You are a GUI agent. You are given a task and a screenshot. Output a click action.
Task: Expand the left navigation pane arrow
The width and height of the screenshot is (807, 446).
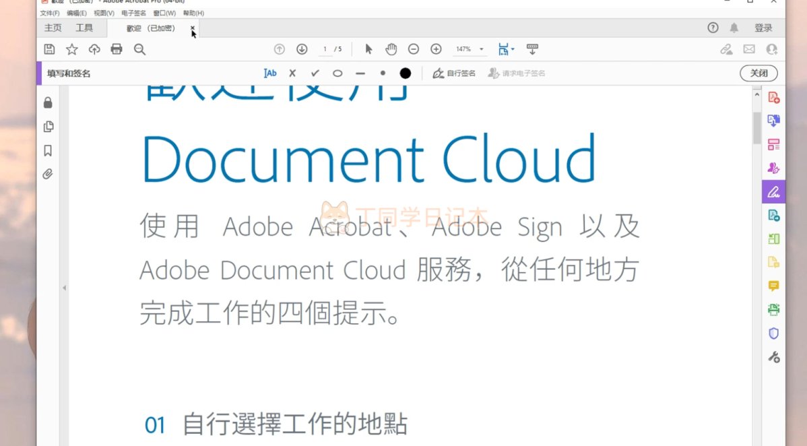(65, 288)
